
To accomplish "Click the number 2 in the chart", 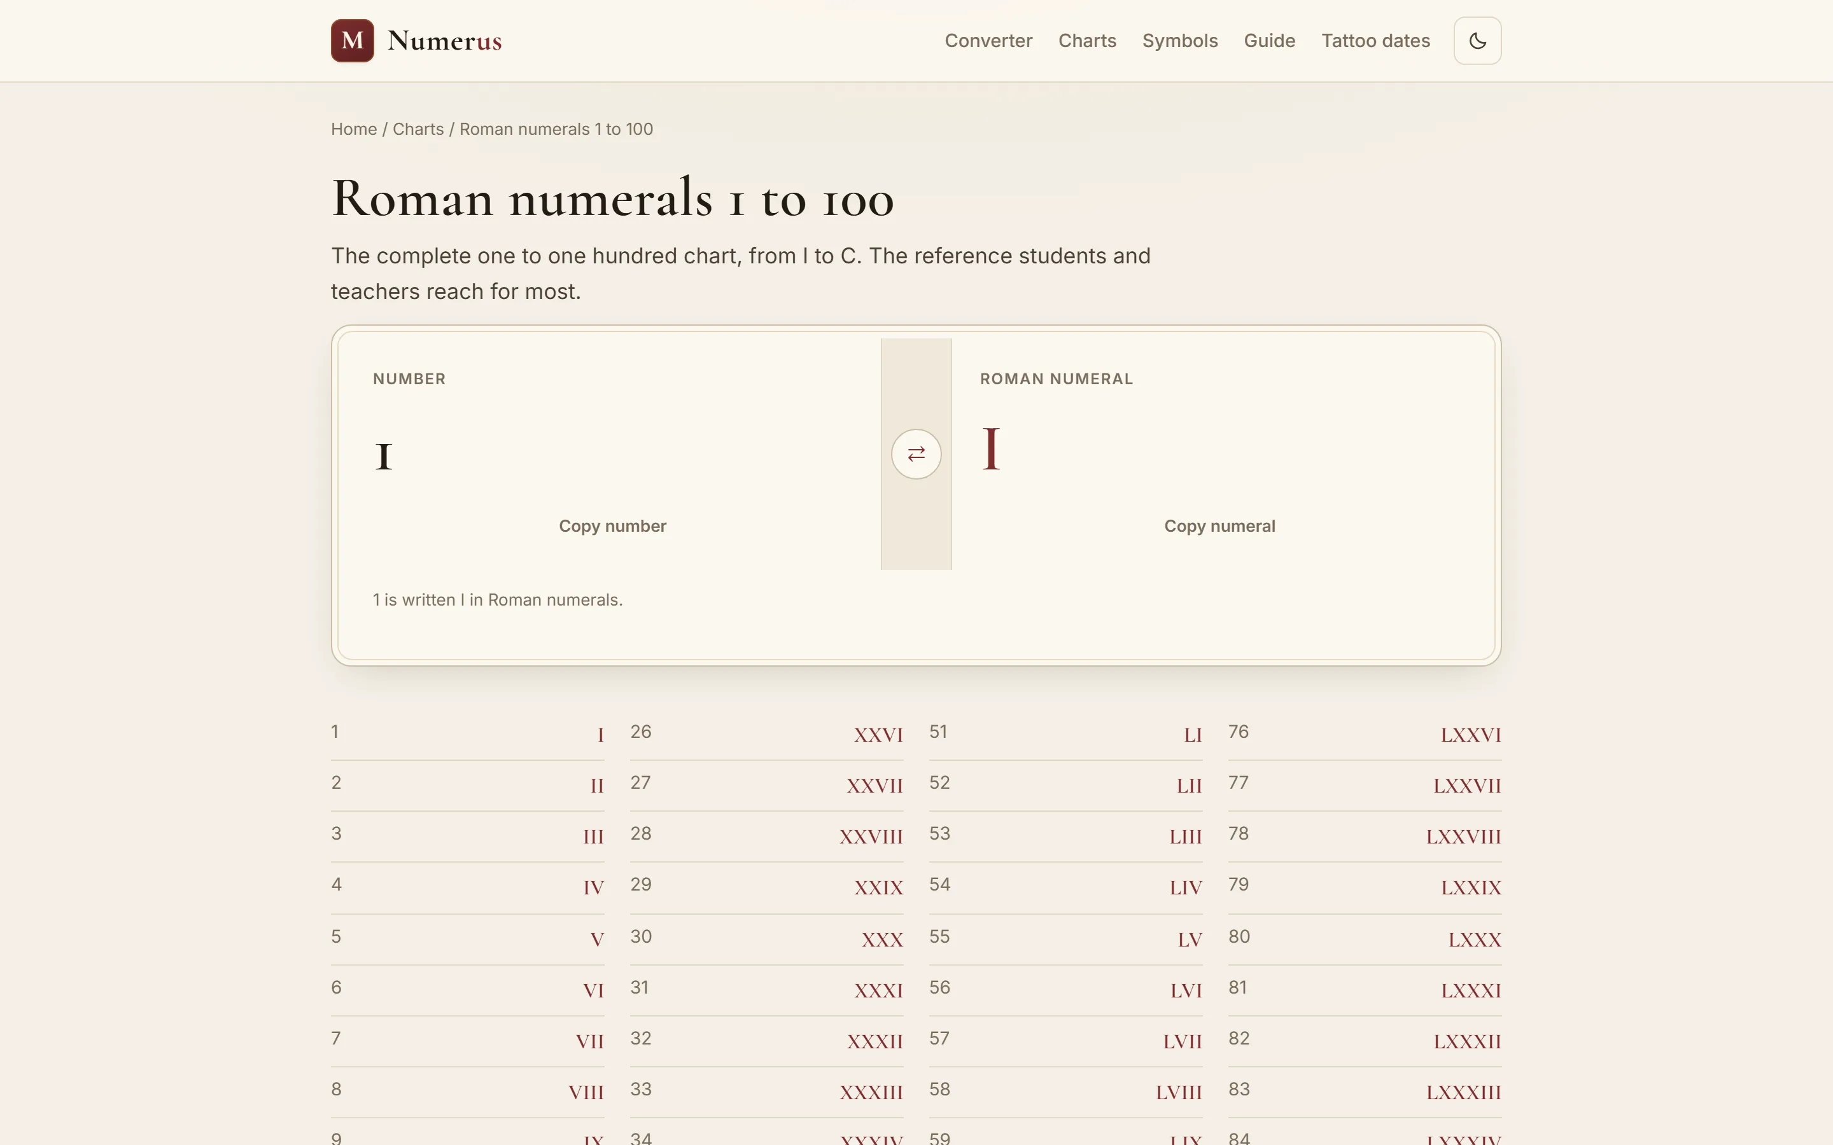I will (x=336, y=782).
